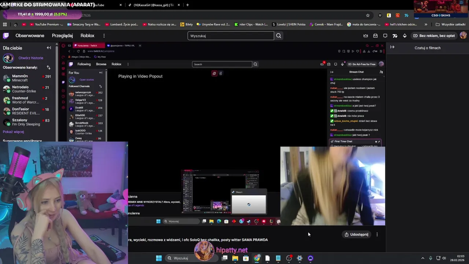Image resolution: width=469 pixels, height=264 pixels.
Task: Click Bez reklam, bez opłat button
Action: [434, 36]
